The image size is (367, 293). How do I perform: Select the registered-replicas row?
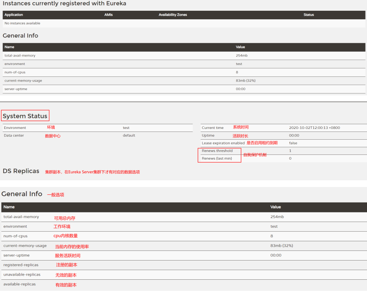coord(19,265)
